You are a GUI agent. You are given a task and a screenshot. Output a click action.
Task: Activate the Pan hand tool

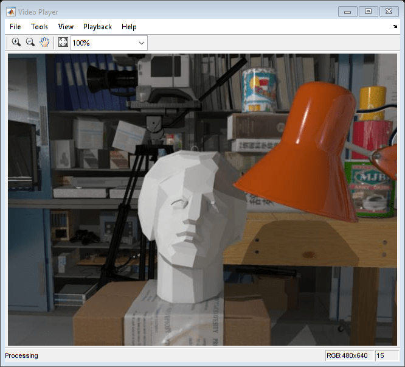44,42
